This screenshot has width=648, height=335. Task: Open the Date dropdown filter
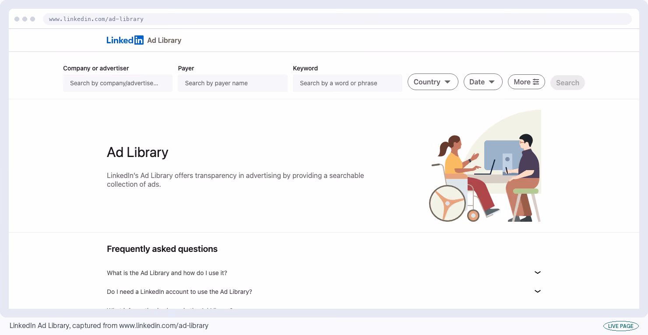tap(483, 82)
